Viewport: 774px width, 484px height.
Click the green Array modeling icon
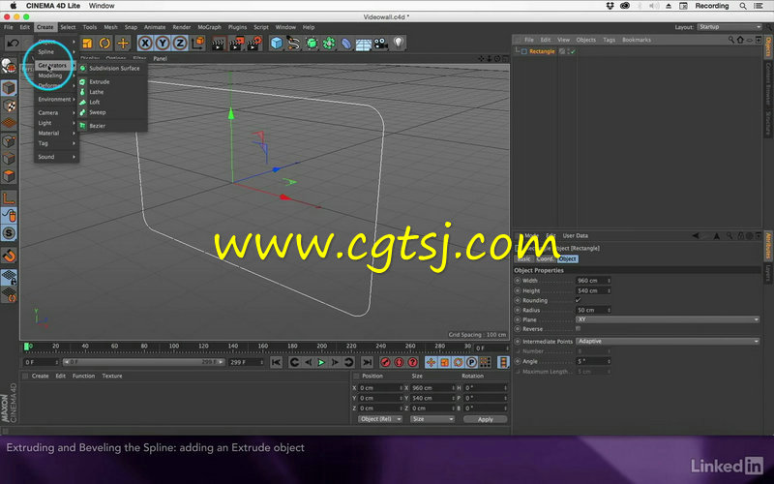(329, 44)
